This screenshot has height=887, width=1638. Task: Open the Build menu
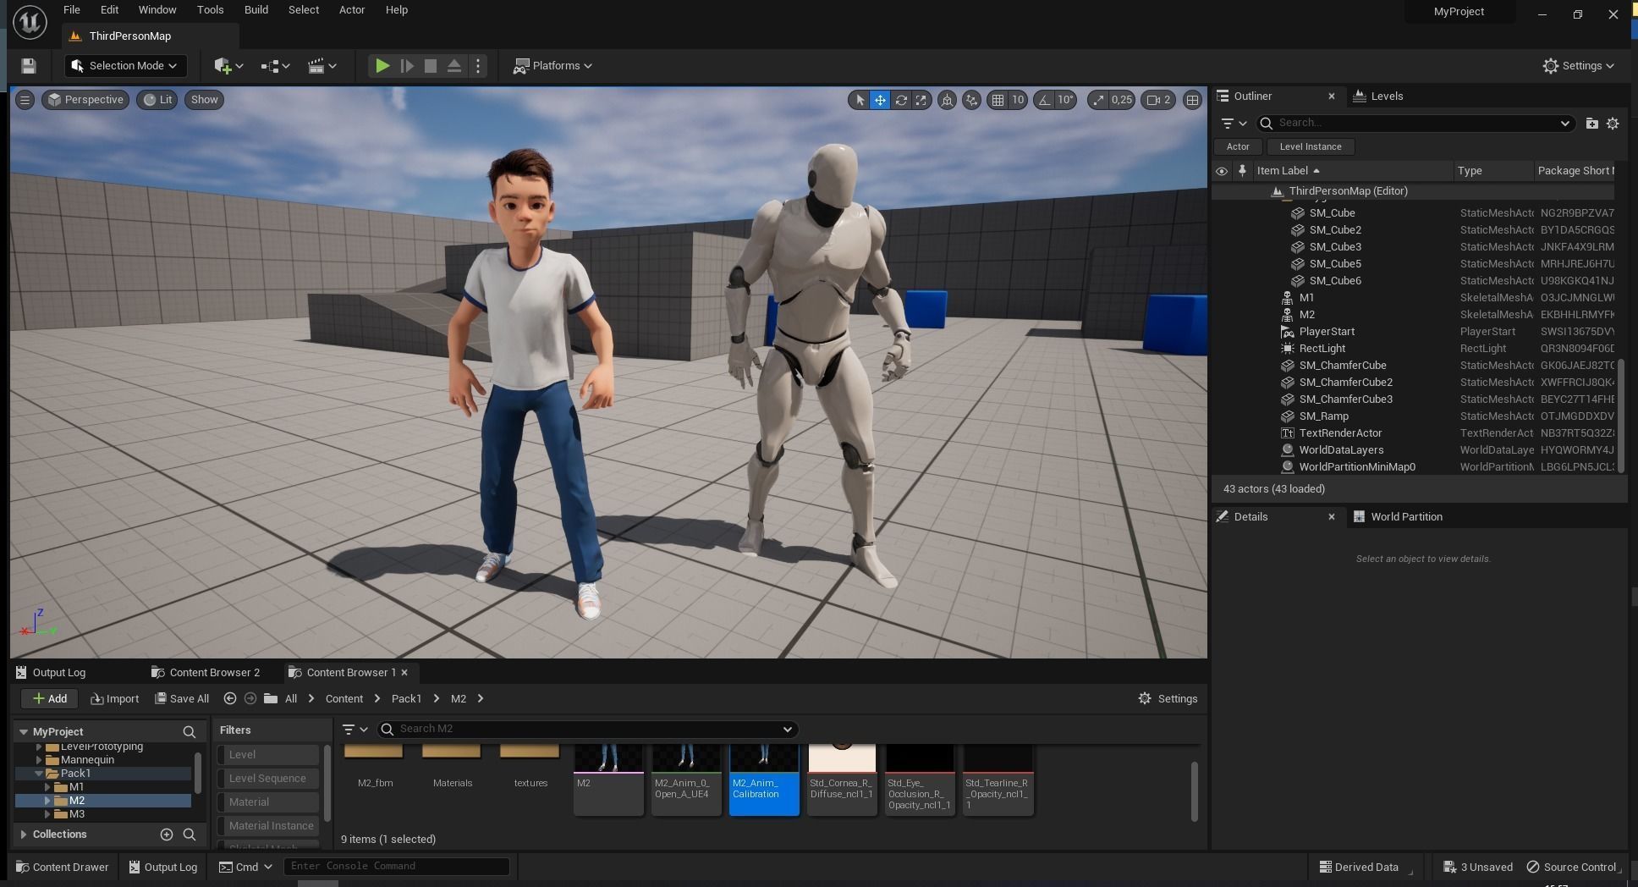tap(256, 10)
